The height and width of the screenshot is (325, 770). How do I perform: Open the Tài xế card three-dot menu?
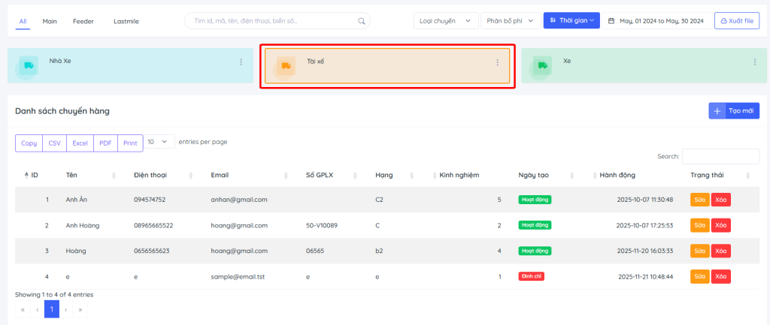[x=497, y=62]
